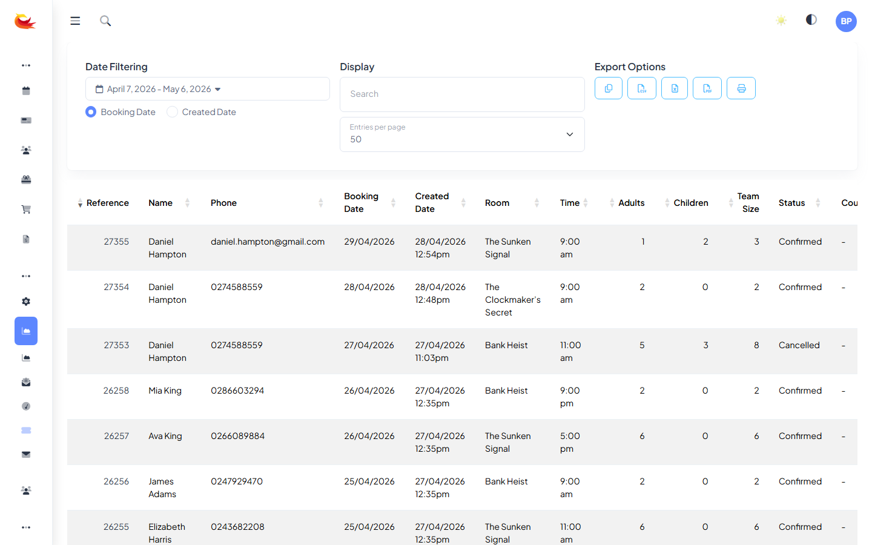Image resolution: width=872 pixels, height=545 pixels.
Task: Print the bookings table
Action: click(x=741, y=88)
